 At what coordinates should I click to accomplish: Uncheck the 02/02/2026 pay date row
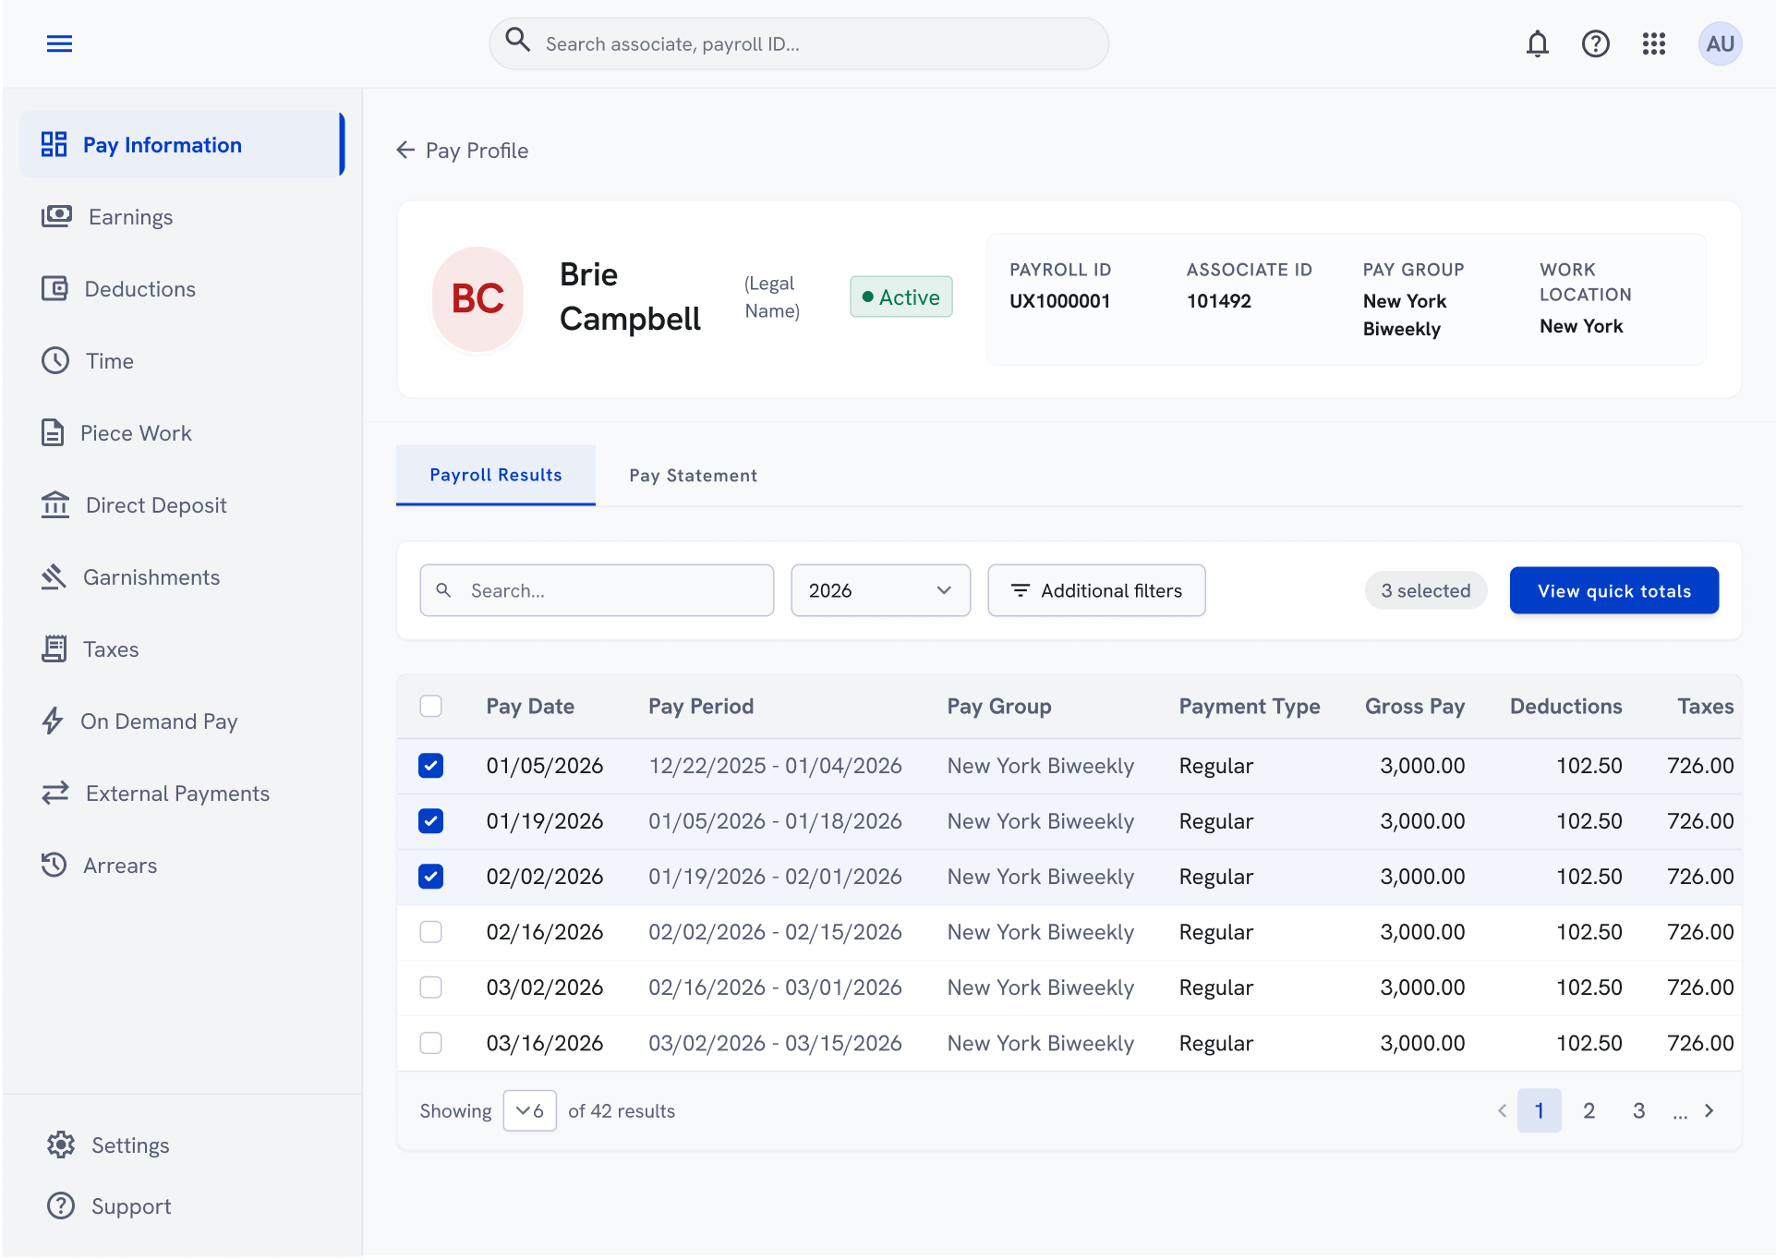[430, 876]
